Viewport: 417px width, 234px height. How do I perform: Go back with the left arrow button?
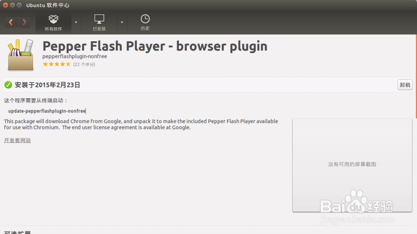pos(11,22)
